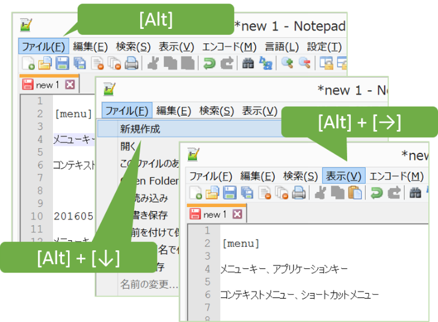438x322 pixels.
Task: Click the Notepad++ app icon in the back window title bar
Action: (26, 25)
